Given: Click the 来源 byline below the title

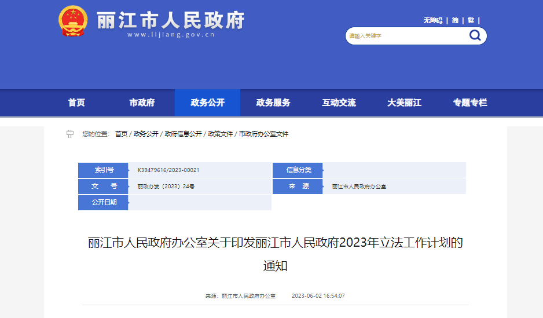Looking at the screenshot, I should (x=240, y=296).
